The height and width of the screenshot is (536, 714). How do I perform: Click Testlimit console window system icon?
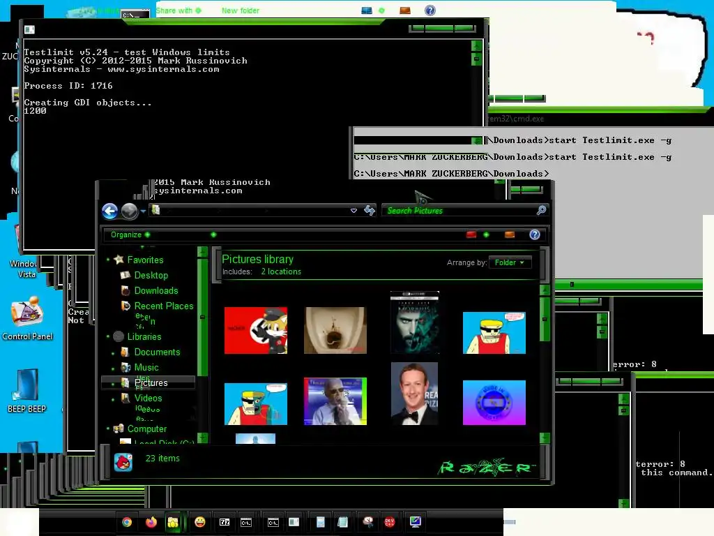[x=29, y=29]
